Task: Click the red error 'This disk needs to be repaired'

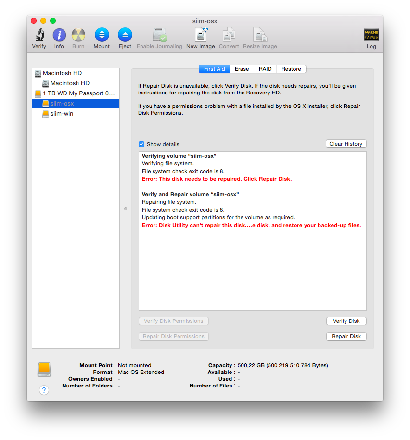Action: coord(217,179)
